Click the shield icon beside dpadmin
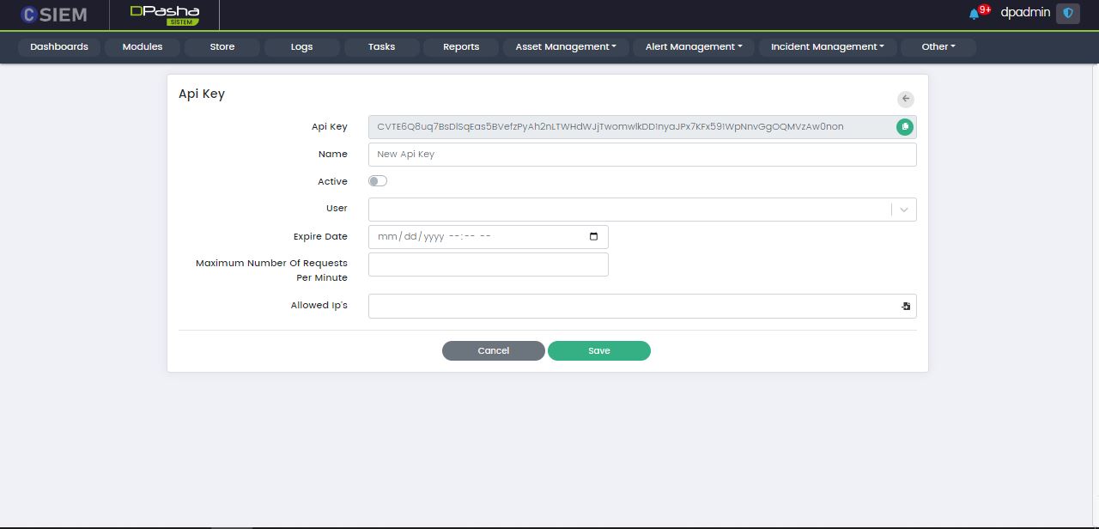The image size is (1099, 529). pos(1068,14)
